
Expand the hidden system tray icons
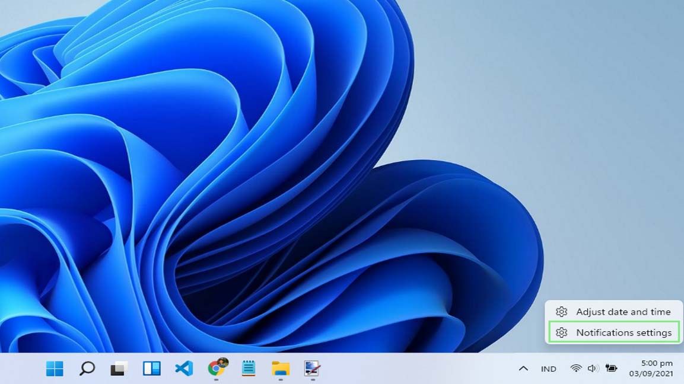523,369
